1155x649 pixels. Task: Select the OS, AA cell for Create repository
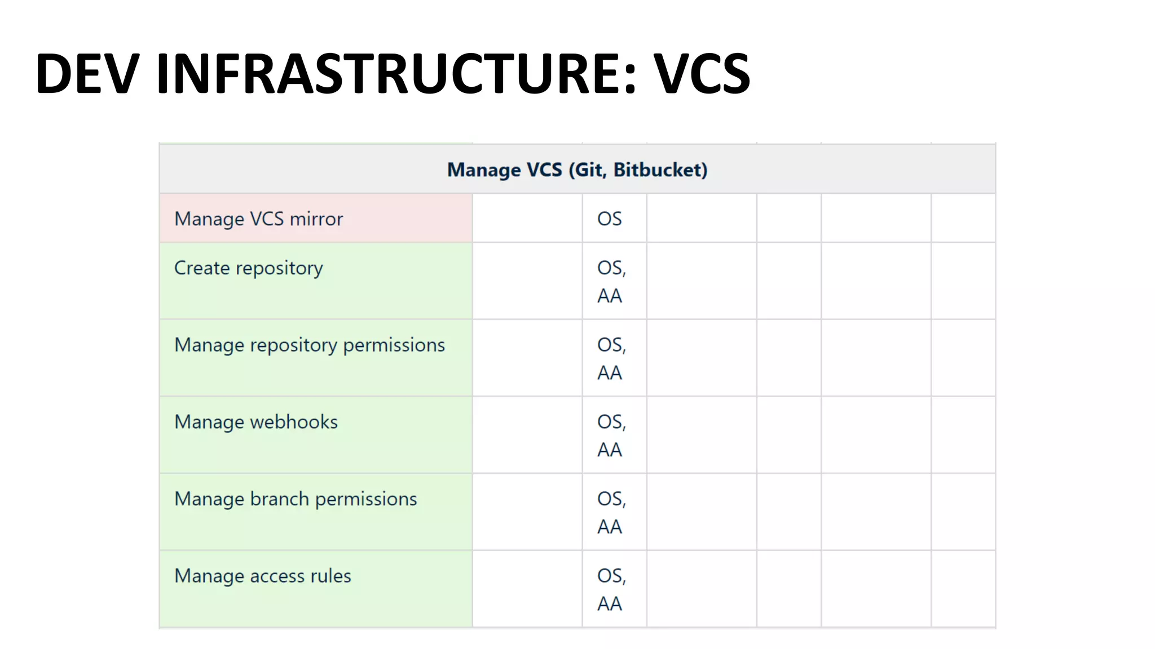611,281
